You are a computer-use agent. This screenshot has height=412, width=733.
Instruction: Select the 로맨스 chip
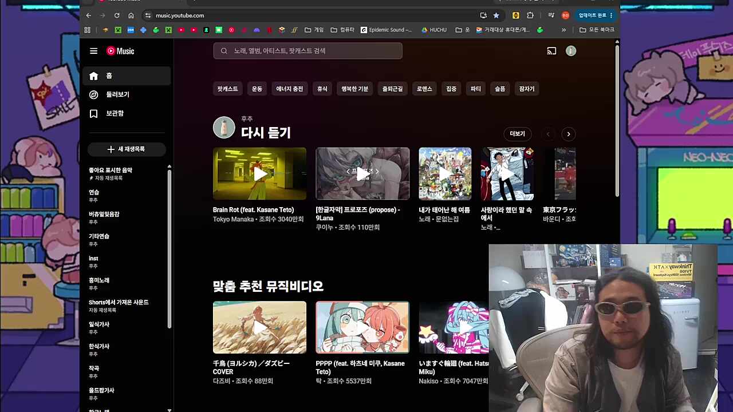coord(424,89)
